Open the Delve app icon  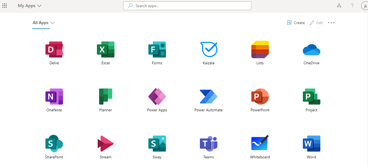[54, 50]
